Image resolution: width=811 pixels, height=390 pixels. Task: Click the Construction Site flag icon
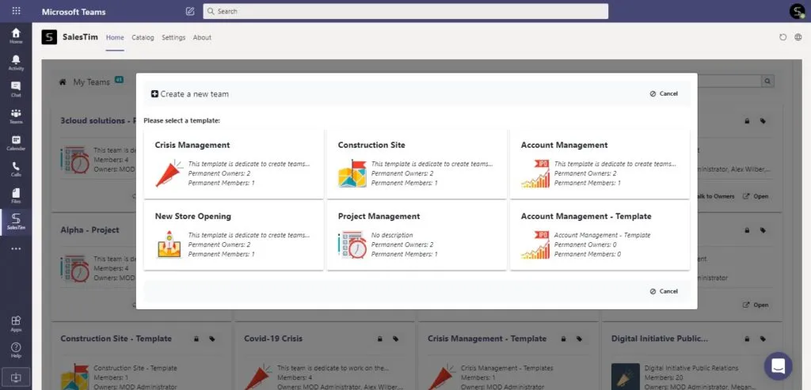(x=352, y=173)
